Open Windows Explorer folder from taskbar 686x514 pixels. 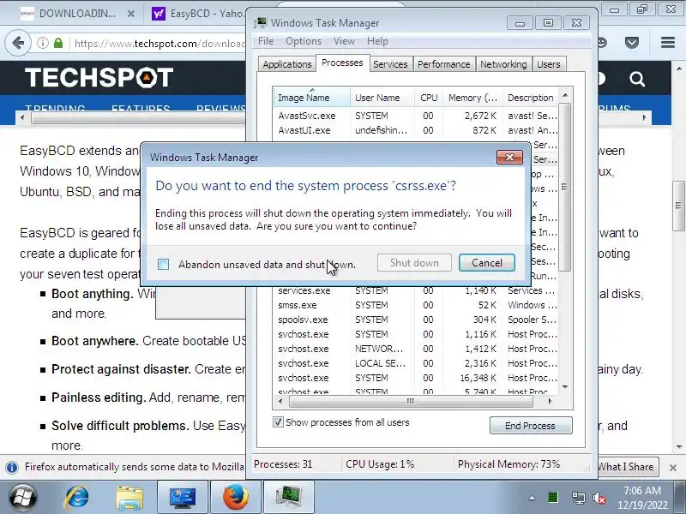tap(129, 498)
